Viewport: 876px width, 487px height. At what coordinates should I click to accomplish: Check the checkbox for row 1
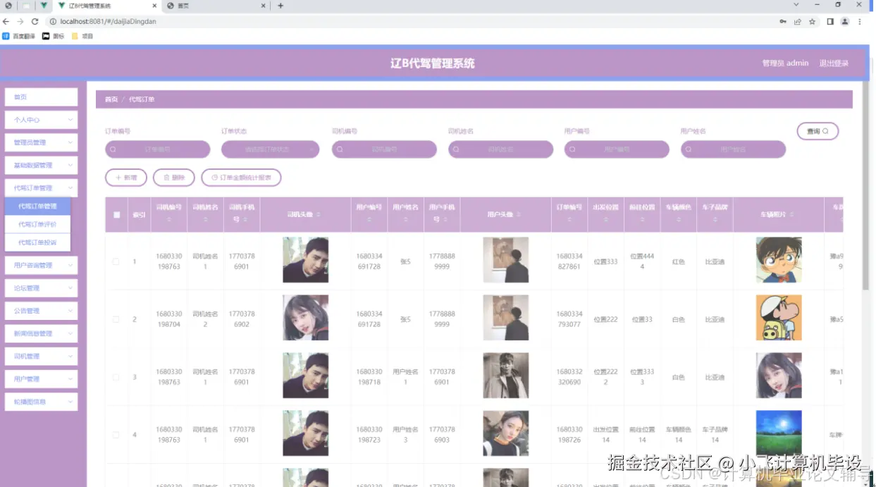(116, 261)
